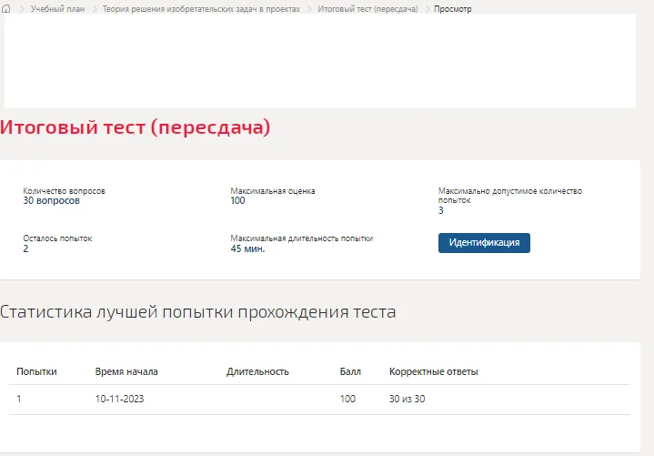Viewport: 654px width, 456px height.
Task: Click 'Корректные ответы' column header
Action: (x=434, y=371)
